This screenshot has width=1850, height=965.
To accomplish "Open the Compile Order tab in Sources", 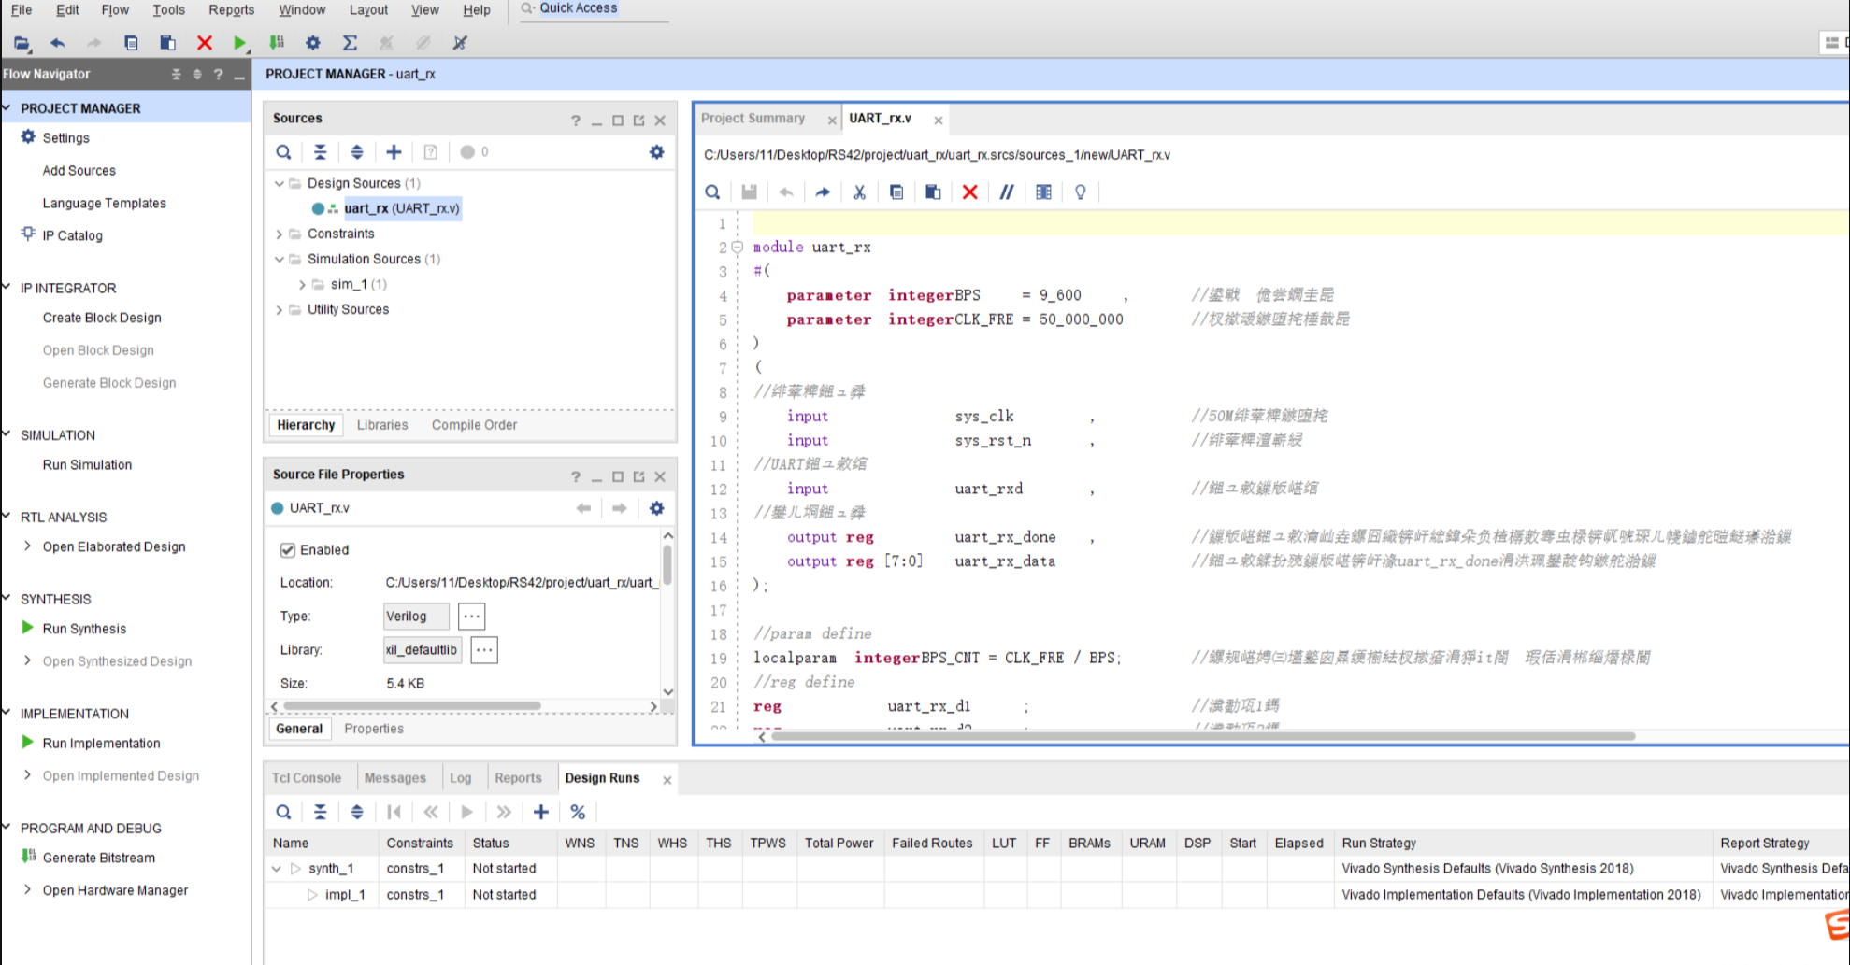I will click(x=474, y=425).
